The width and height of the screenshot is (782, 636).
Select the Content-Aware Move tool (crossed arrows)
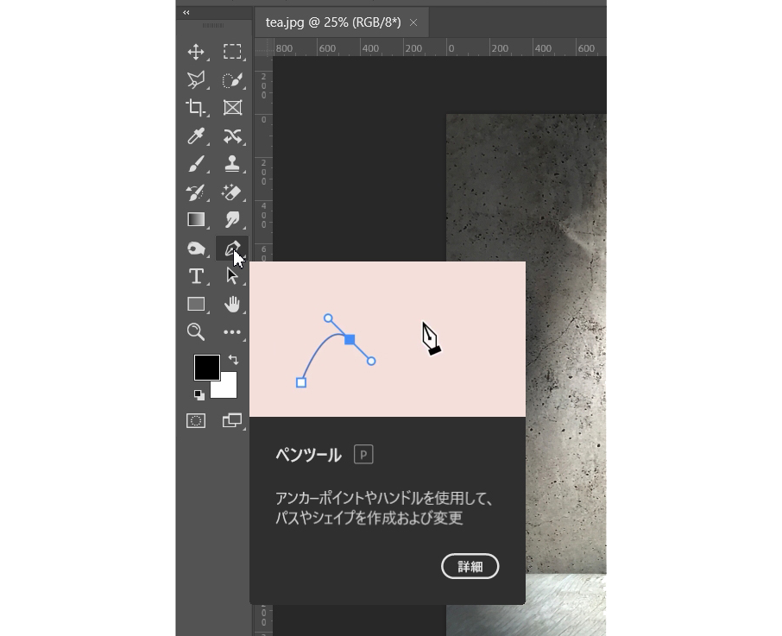(x=232, y=136)
